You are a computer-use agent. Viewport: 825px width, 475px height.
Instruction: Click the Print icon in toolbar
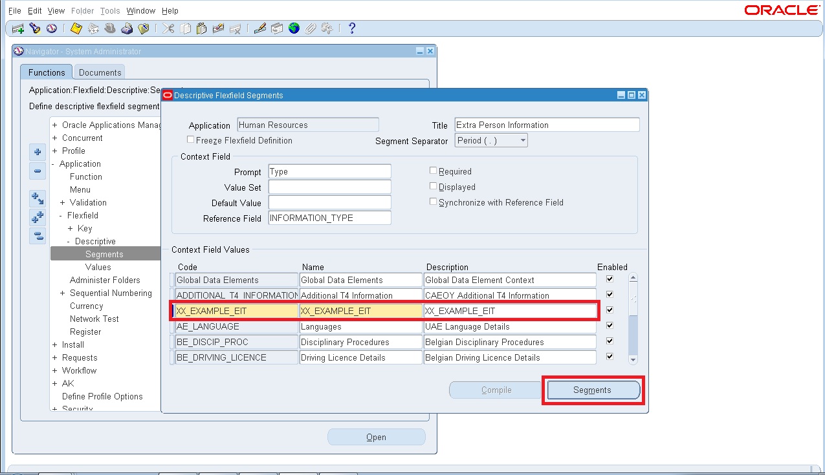[x=127, y=28]
